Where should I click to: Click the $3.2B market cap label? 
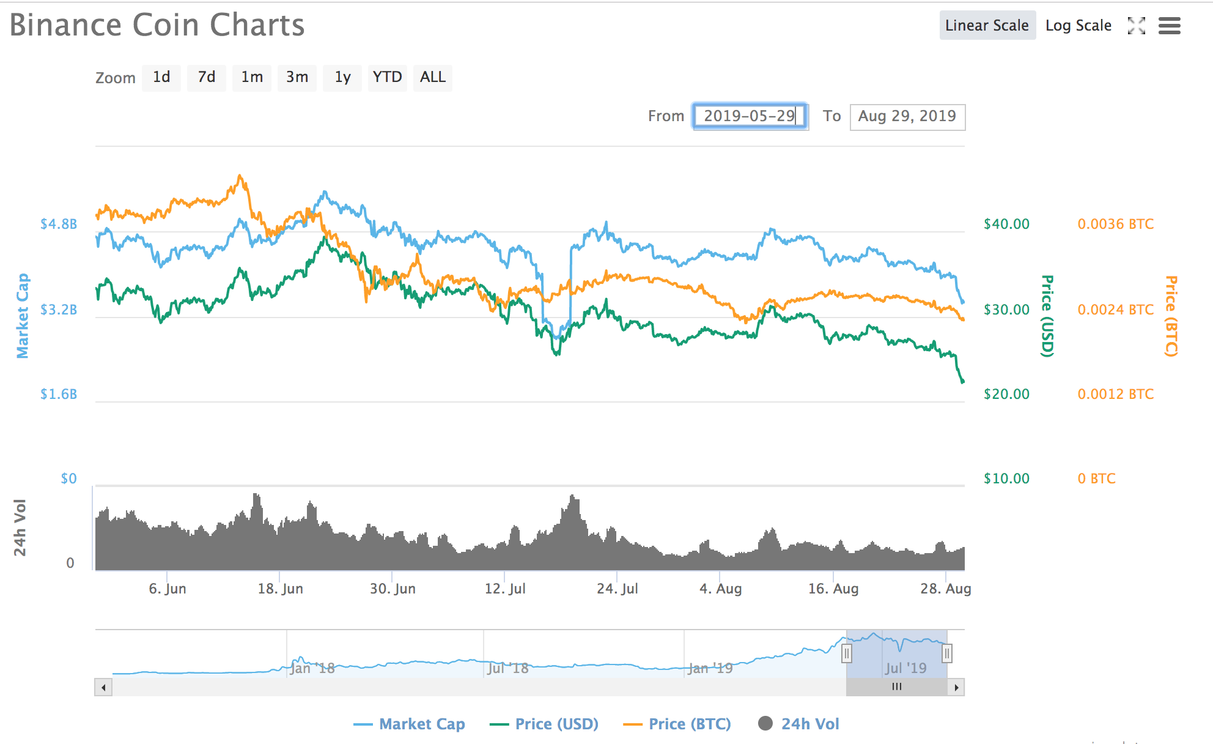(59, 310)
